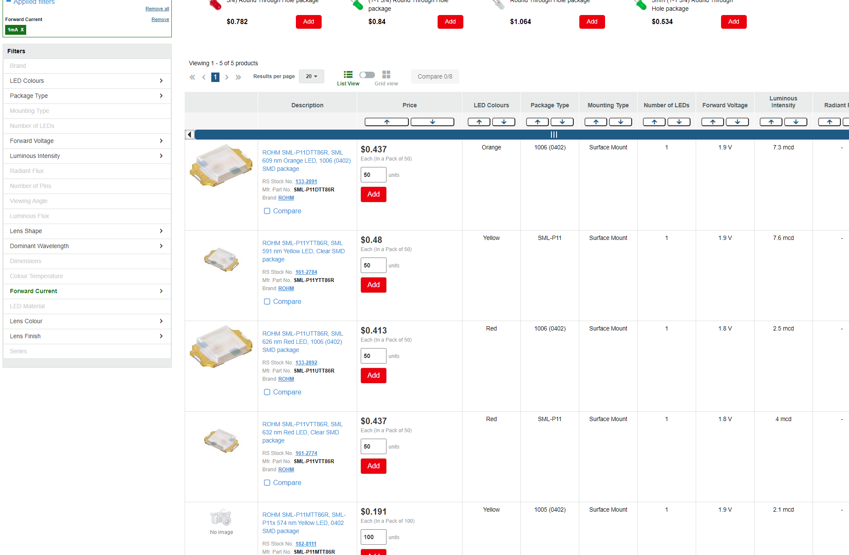849x555 pixels.
Task: Sort Package Type ascending
Action: coord(538,122)
